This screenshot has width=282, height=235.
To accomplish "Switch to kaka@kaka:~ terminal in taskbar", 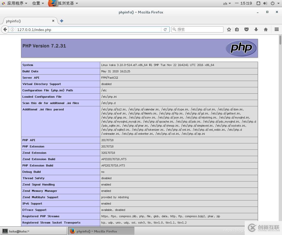I will pyautogui.click(x=34, y=231).
